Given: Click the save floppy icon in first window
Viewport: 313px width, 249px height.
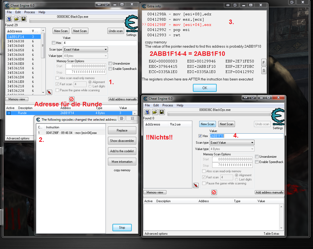Looking at the screenshot, I should click(24, 19).
